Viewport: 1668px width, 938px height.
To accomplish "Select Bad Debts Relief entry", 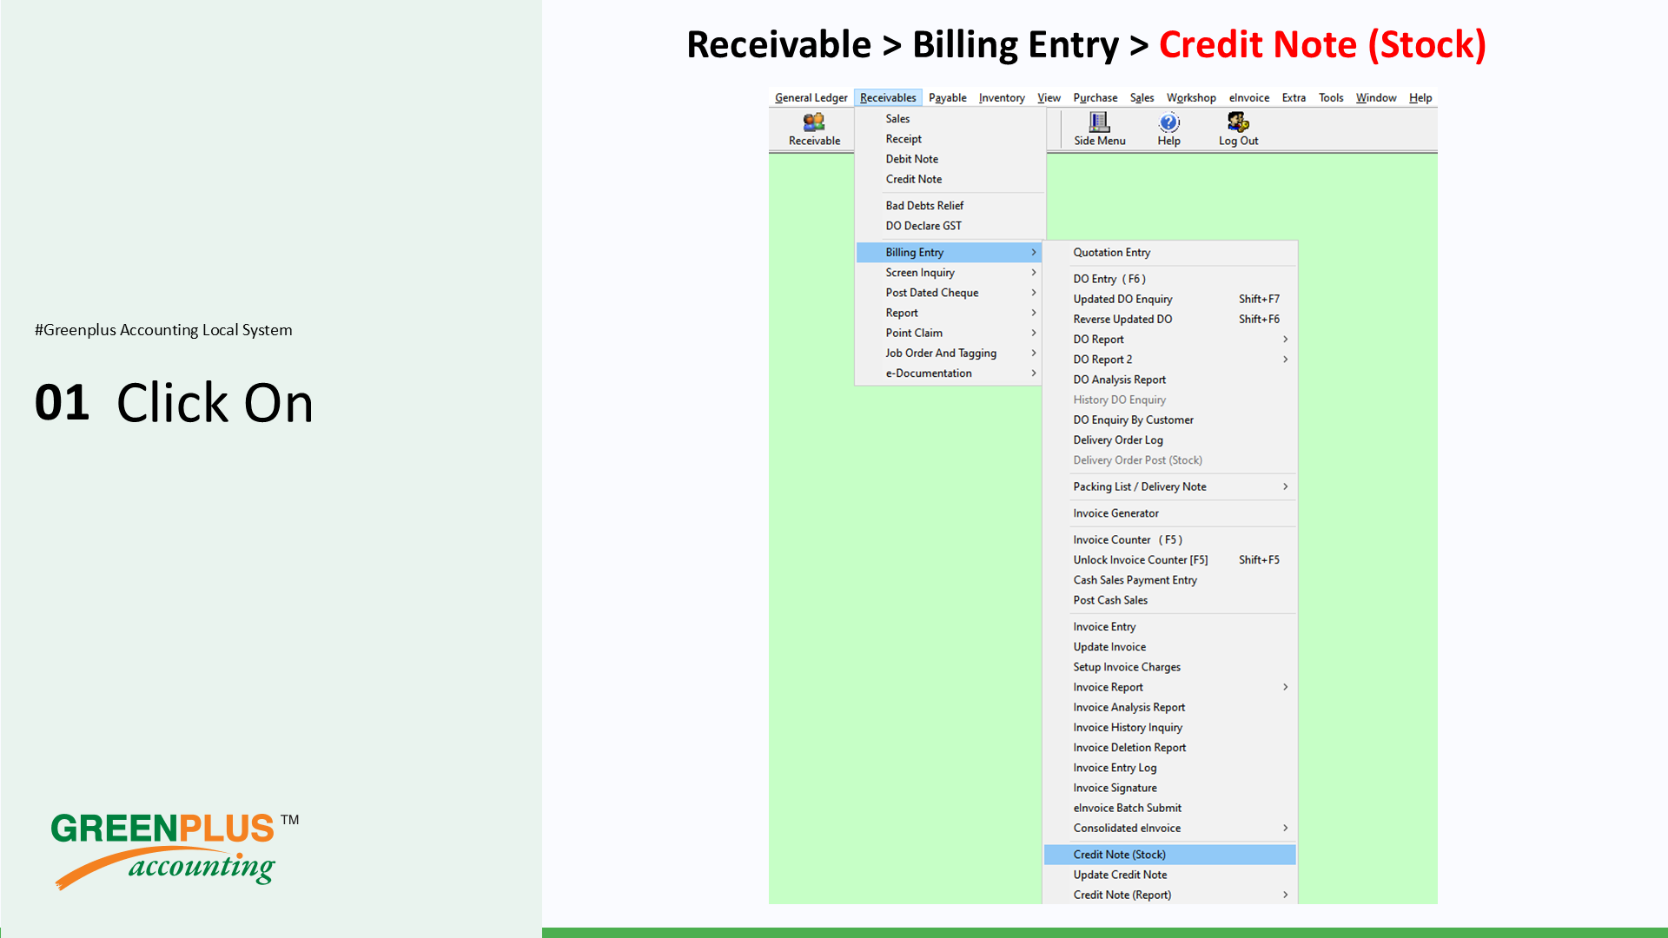I will click(x=950, y=206).
